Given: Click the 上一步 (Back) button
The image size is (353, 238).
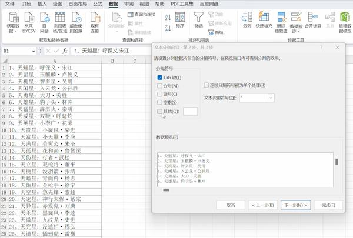Looking at the screenshot, I should coord(263,205).
